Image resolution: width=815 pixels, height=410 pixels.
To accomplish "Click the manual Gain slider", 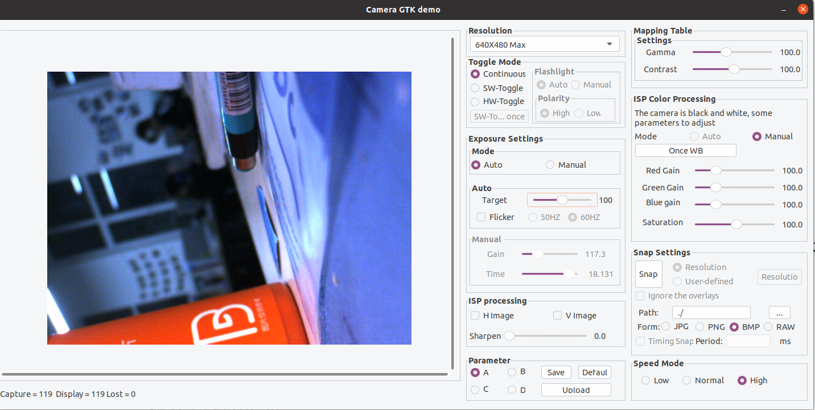I will (550, 254).
